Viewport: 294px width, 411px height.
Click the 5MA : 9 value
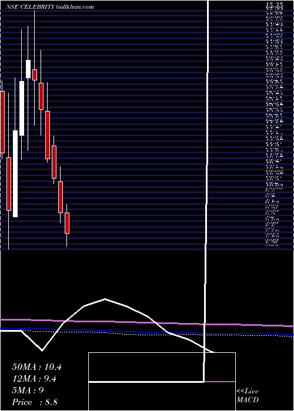coord(28,390)
